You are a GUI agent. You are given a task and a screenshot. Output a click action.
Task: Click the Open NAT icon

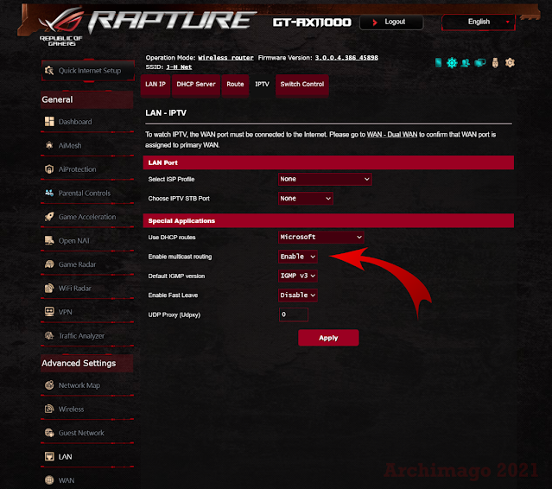click(x=49, y=240)
